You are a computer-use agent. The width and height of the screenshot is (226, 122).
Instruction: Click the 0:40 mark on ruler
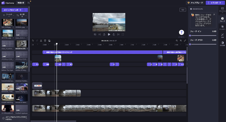(x=89, y=45)
